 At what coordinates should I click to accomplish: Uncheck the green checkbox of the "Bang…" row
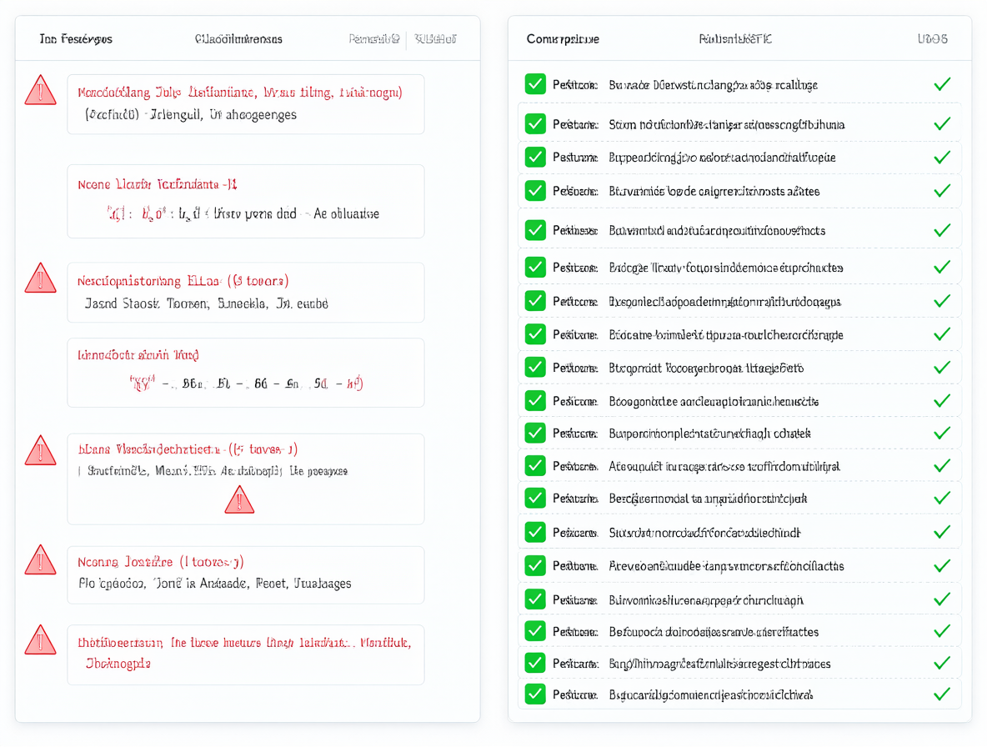click(x=535, y=663)
